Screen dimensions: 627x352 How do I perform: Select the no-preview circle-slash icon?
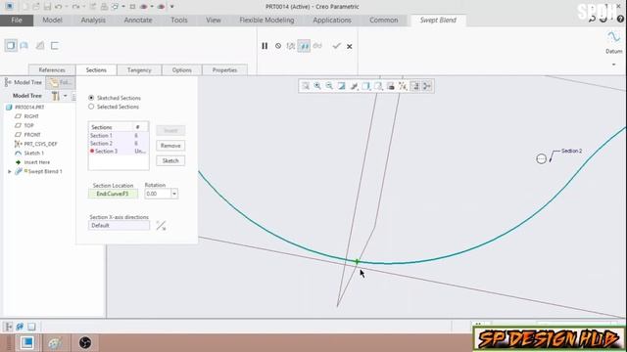click(x=278, y=46)
